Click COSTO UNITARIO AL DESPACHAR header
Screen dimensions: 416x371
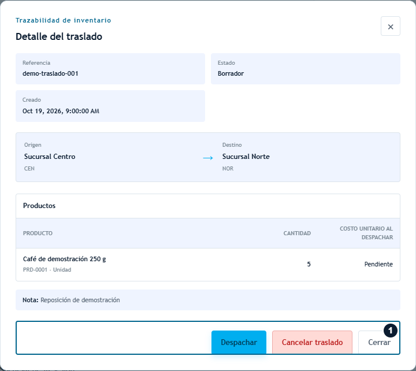pos(366,233)
